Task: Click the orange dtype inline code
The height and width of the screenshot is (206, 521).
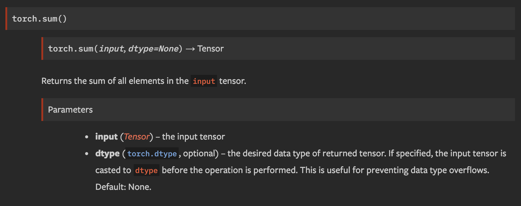Action: 146,170
